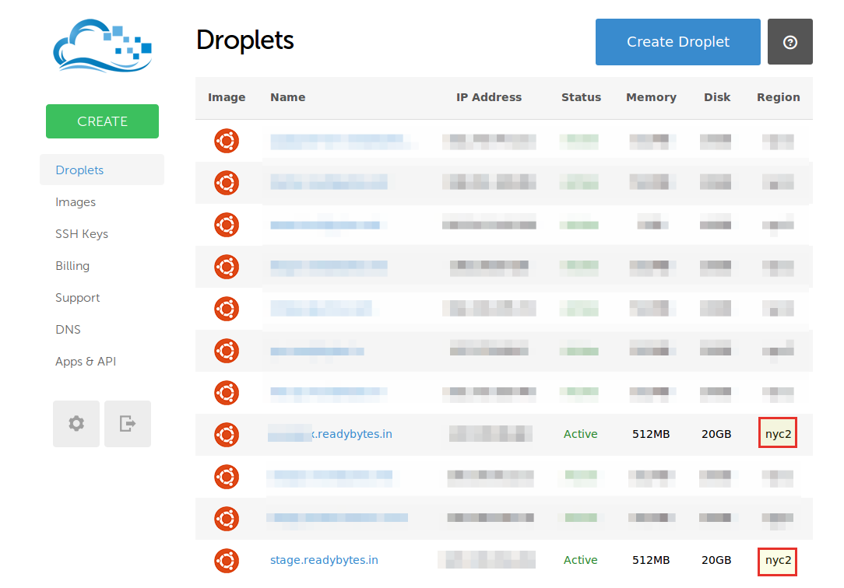Click the logout icon beside settings

coord(127,423)
